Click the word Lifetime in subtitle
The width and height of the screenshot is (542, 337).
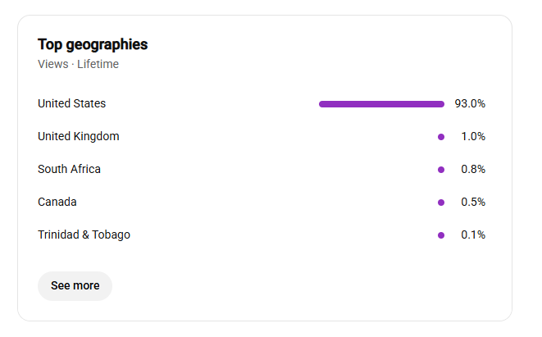tap(98, 64)
